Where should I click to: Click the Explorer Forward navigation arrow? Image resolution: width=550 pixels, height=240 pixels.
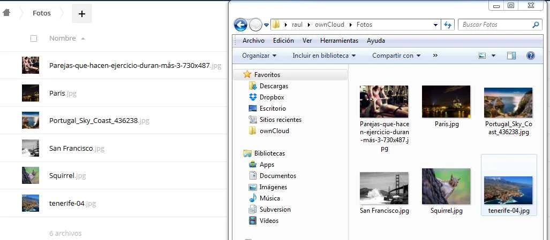click(255, 25)
